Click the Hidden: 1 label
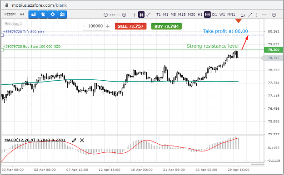 13,24
